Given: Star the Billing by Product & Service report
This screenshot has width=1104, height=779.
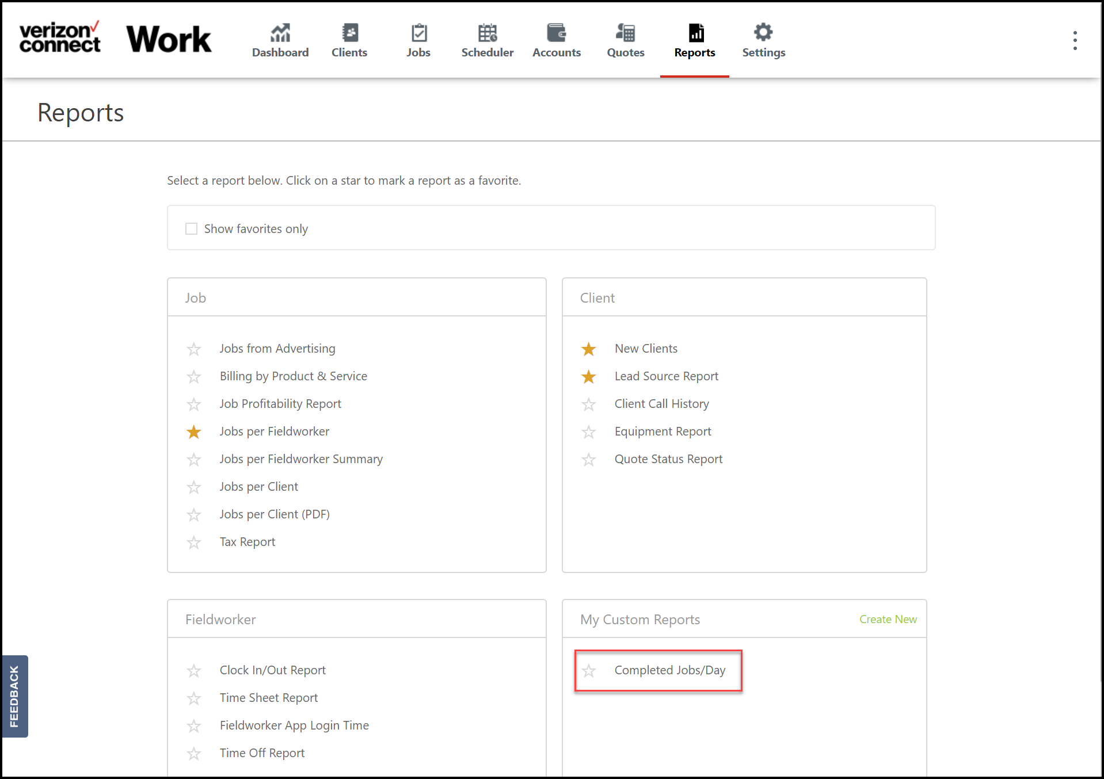Looking at the screenshot, I should coord(194,377).
